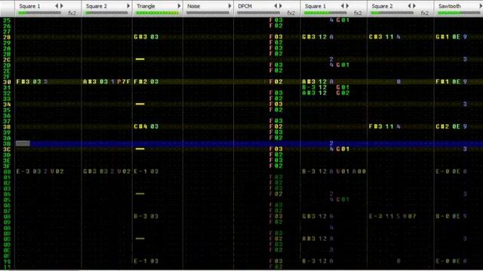Select the Triangle C#4 03 note in row 38
The height and width of the screenshot is (271, 483).
[x=146, y=126]
